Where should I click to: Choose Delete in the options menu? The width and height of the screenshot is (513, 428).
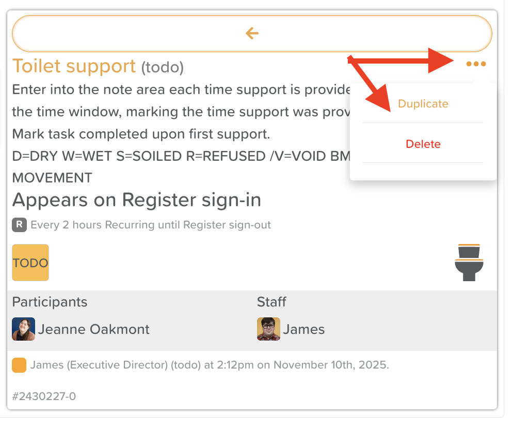423,144
